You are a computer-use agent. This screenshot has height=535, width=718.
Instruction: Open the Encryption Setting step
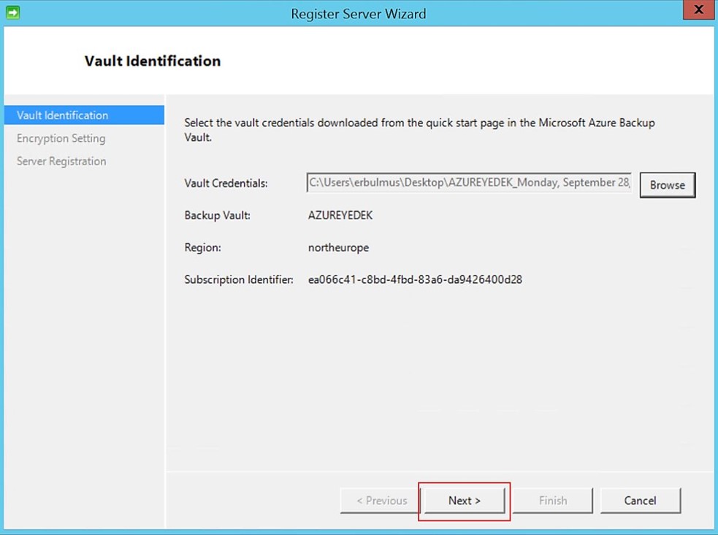tap(61, 138)
